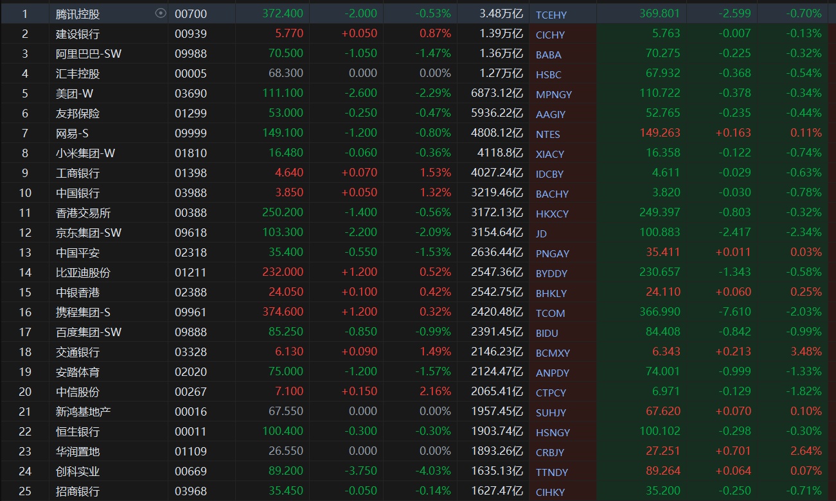Click stock code 02388
Image resolution: width=836 pixels, height=501 pixels.
[191, 293]
